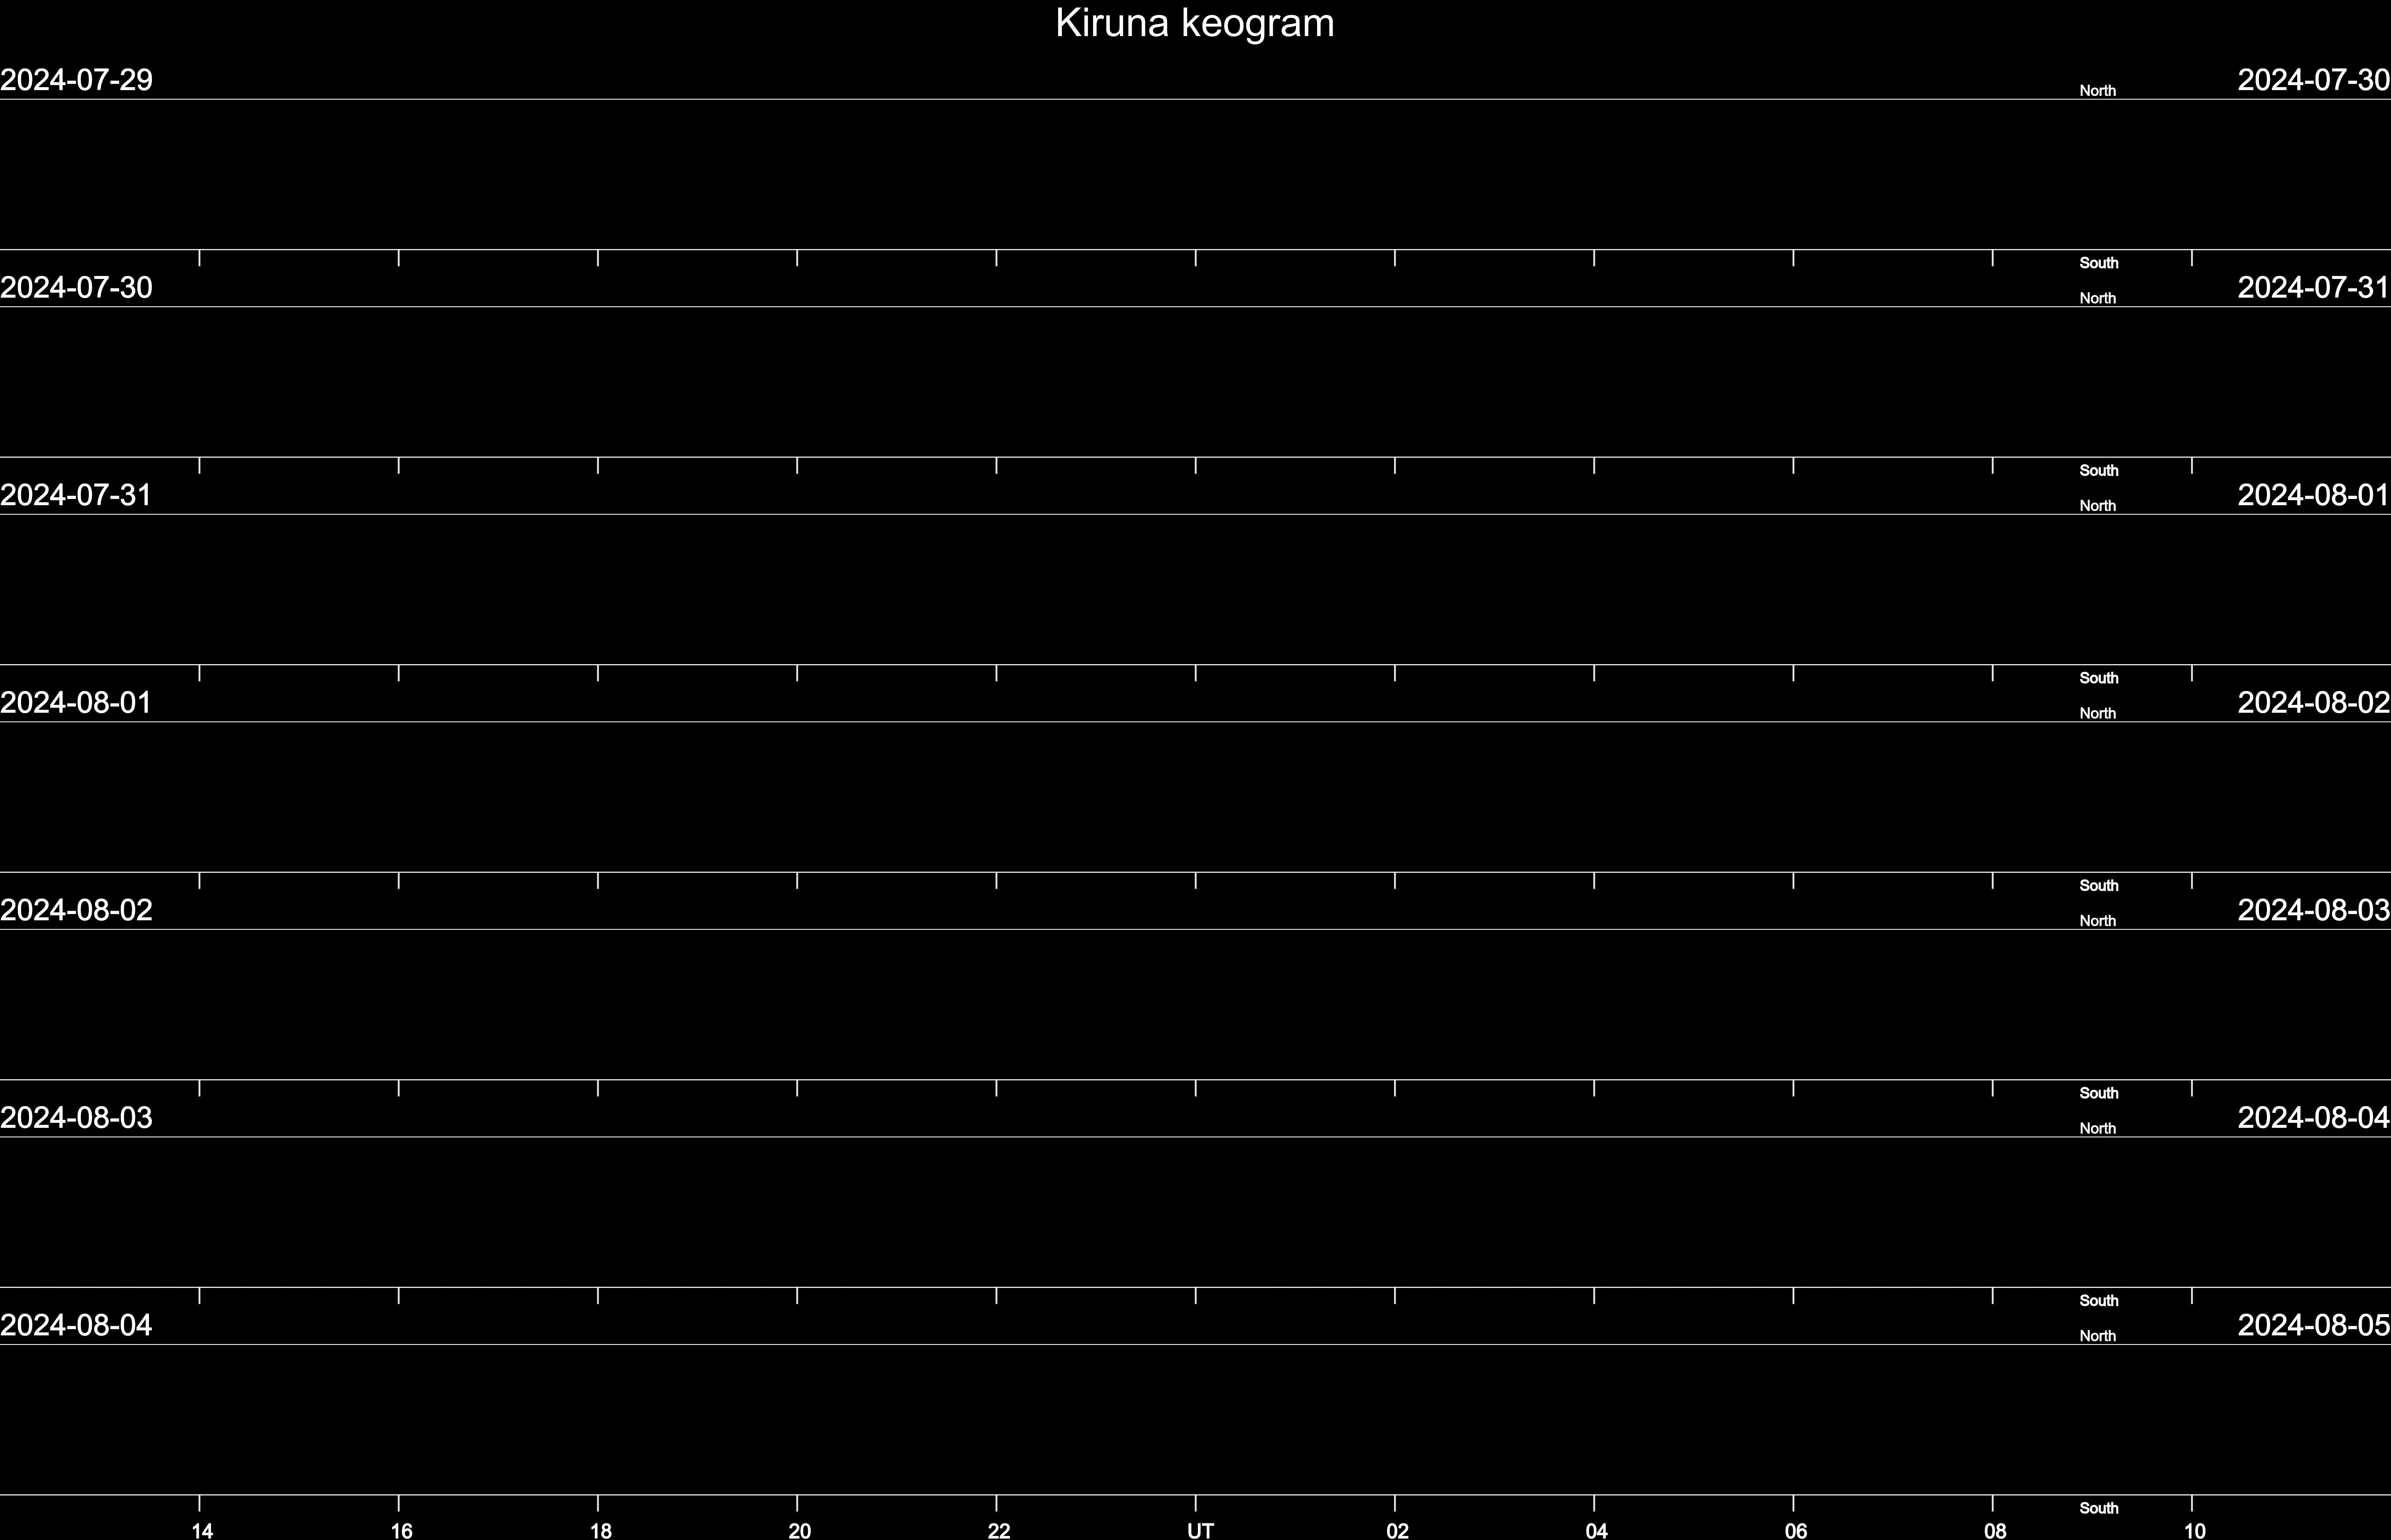Click the South label of the 2024-08-04 panel
2391x1540 pixels.
click(x=2099, y=1508)
